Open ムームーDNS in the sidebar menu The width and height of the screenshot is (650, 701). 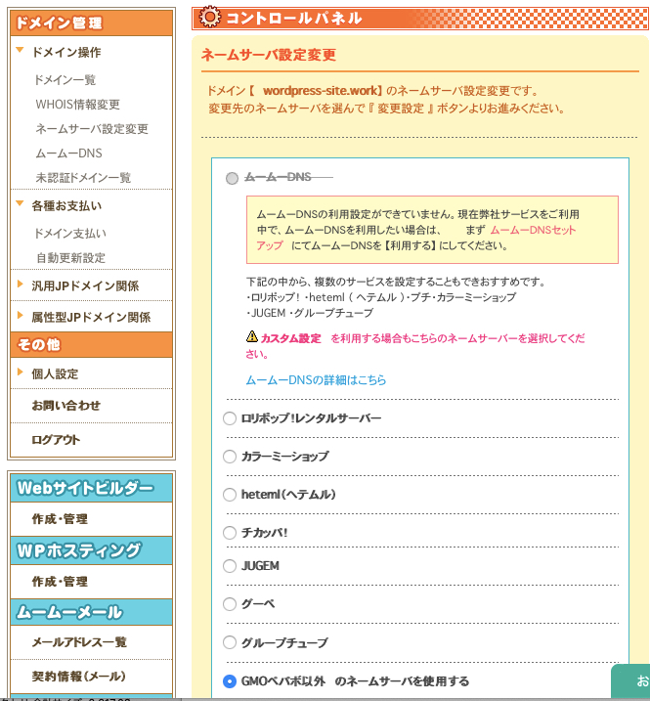click(68, 153)
